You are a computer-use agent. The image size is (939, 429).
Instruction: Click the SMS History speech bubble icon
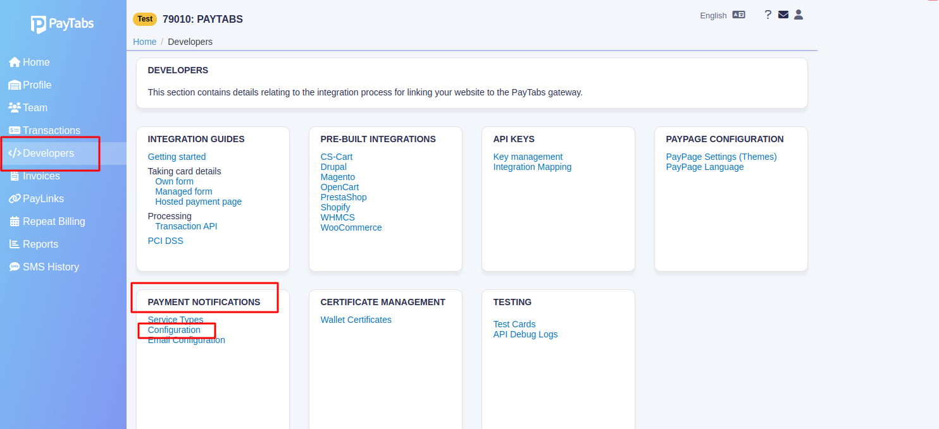[15, 267]
